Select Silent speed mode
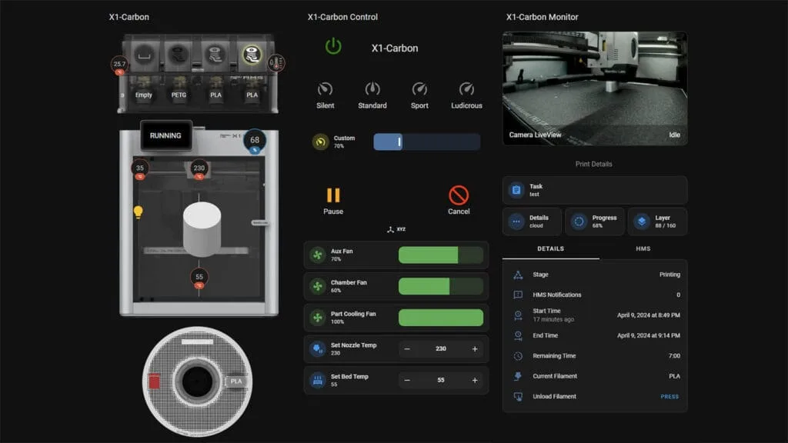The height and width of the screenshot is (443, 788). tap(326, 89)
